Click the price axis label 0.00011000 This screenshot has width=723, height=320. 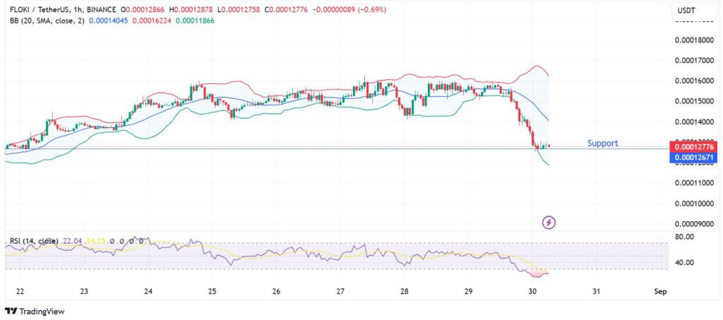(695, 183)
